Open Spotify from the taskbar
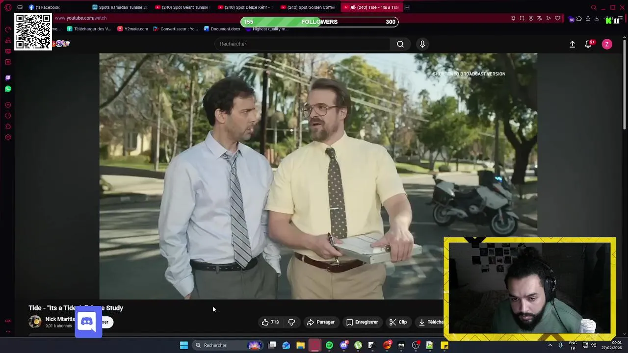 click(x=329, y=345)
